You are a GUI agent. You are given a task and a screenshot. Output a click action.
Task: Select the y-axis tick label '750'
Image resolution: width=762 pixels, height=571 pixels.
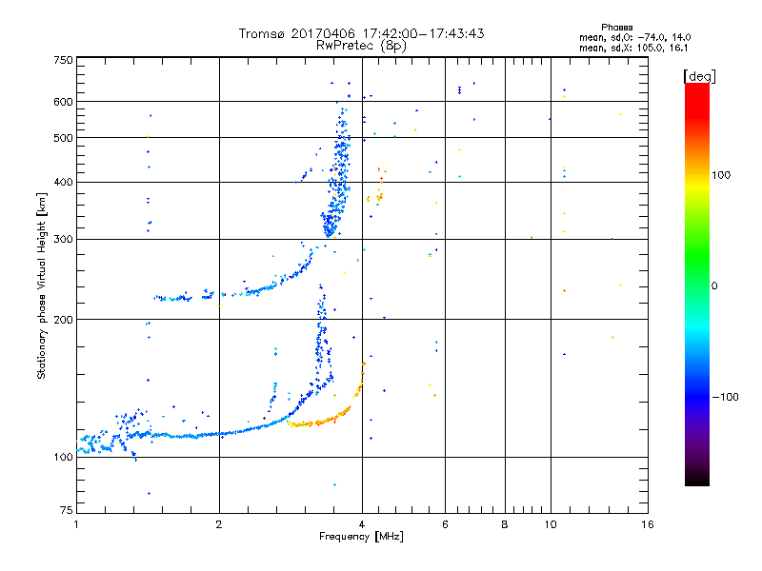(x=63, y=60)
